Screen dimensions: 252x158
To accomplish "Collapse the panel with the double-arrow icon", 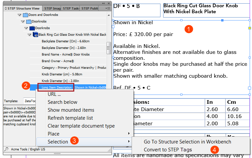I will coord(103,3).
